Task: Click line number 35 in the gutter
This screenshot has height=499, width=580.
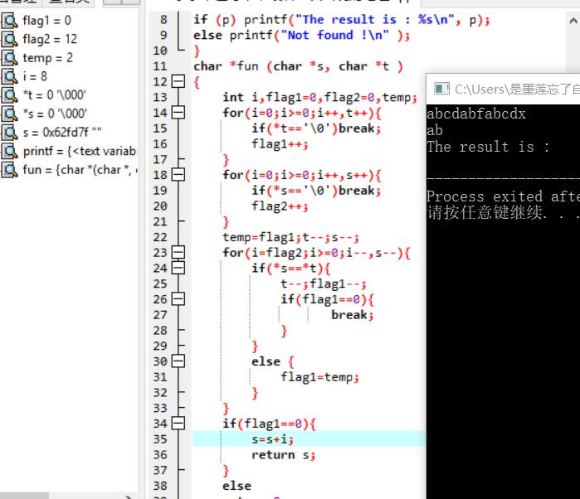Action: click(160, 439)
